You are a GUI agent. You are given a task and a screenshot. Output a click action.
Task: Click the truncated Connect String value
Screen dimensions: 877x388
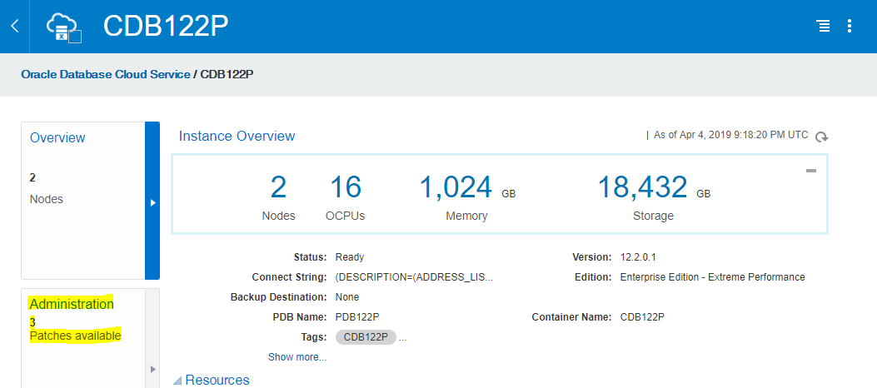click(414, 277)
